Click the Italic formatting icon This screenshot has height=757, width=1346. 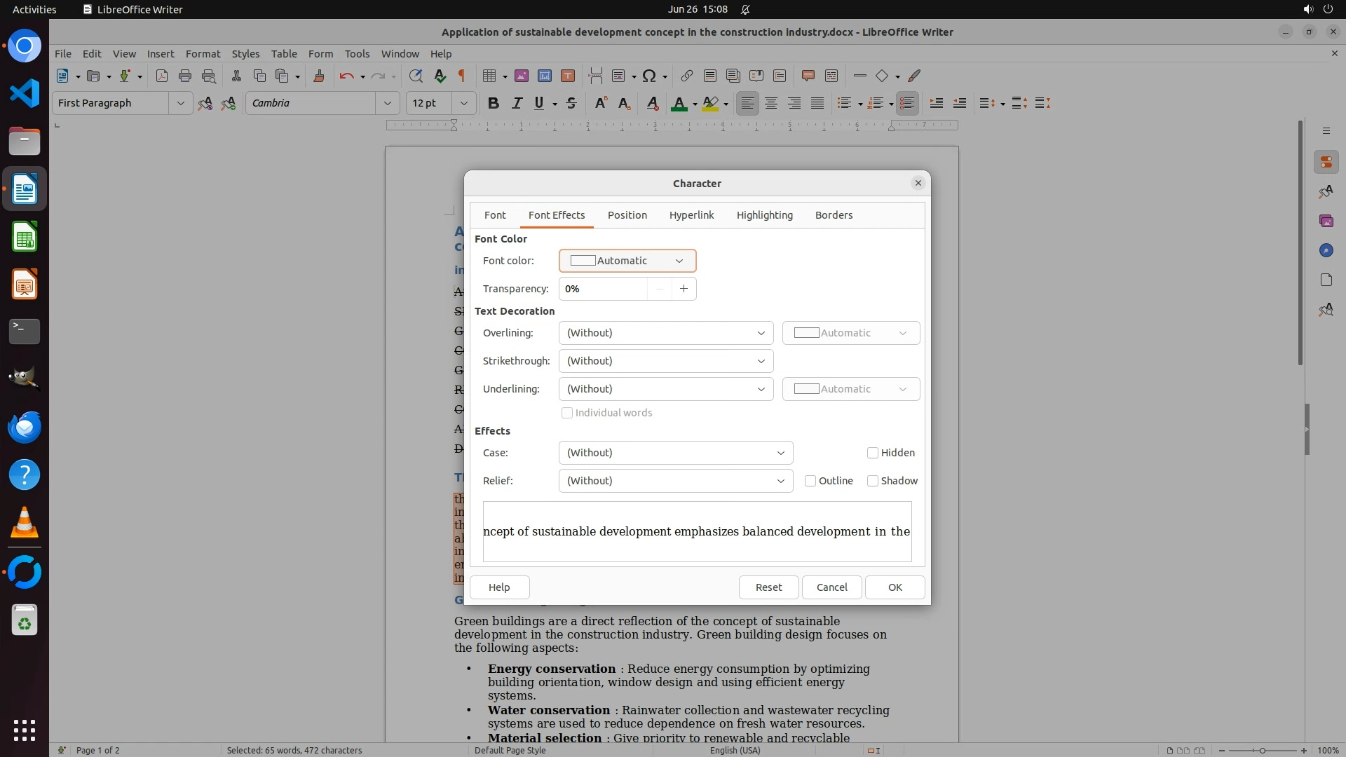pyautogui.click(x=517, y=103)
